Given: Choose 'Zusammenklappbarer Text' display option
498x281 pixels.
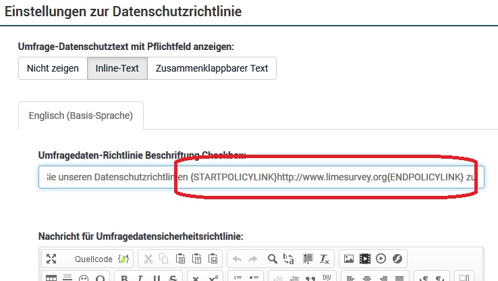Looking at the screenshot, I should [211, 68].
